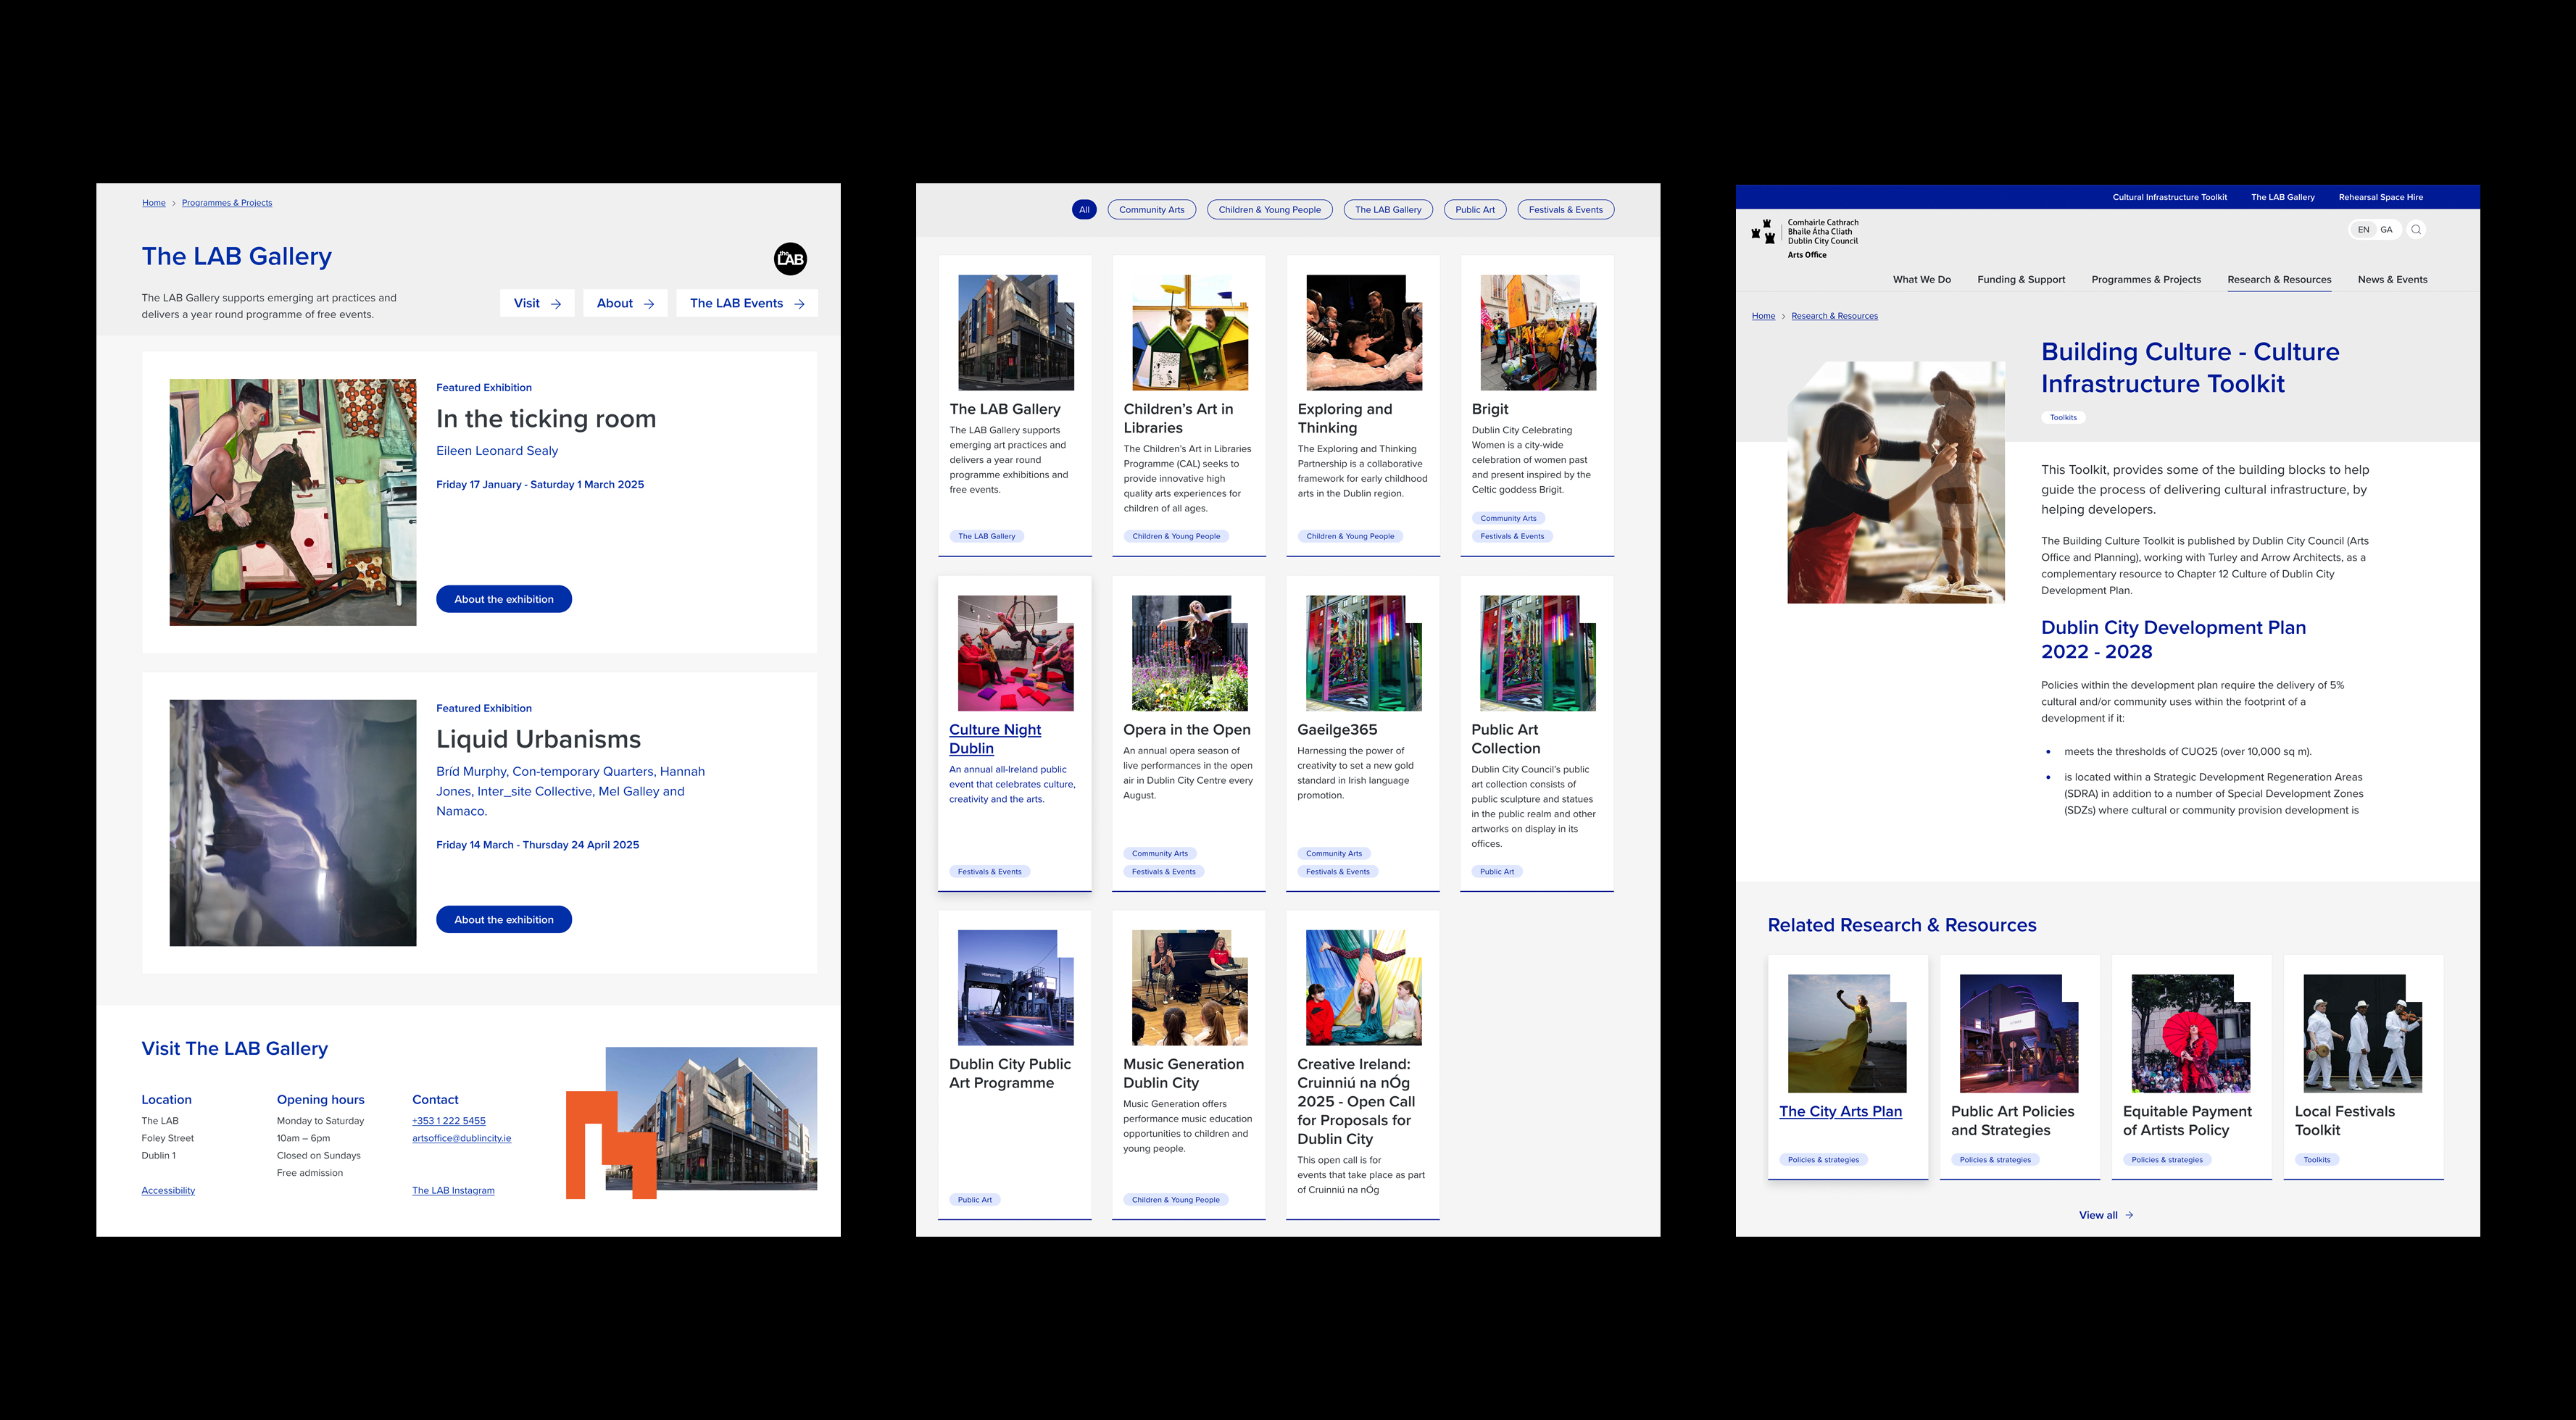Click the artsoffice@dublincity.ie email link
The image size is (2576, 1420).
(x=461, y=1138)
